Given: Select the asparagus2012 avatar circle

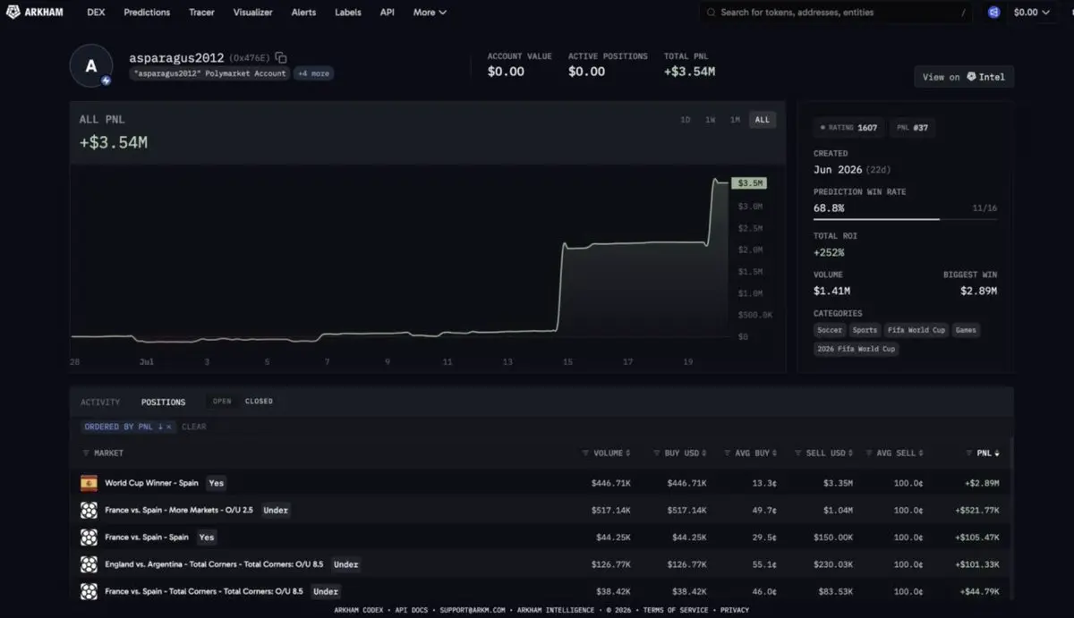Looking at the screenshot, I should 91,66.
